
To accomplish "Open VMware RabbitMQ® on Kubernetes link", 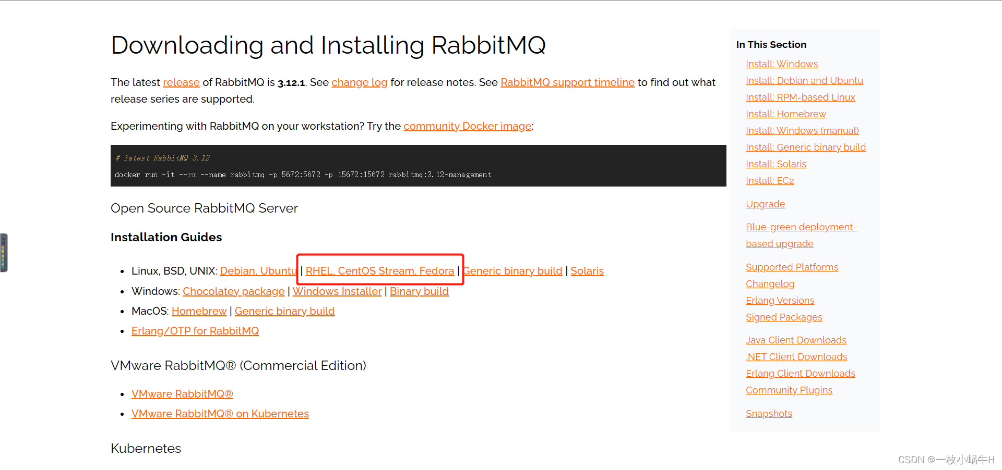I will tap(220, 414).
